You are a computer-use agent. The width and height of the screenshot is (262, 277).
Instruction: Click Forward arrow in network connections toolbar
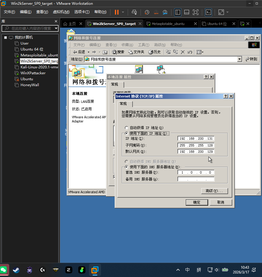tap(94, 52)
